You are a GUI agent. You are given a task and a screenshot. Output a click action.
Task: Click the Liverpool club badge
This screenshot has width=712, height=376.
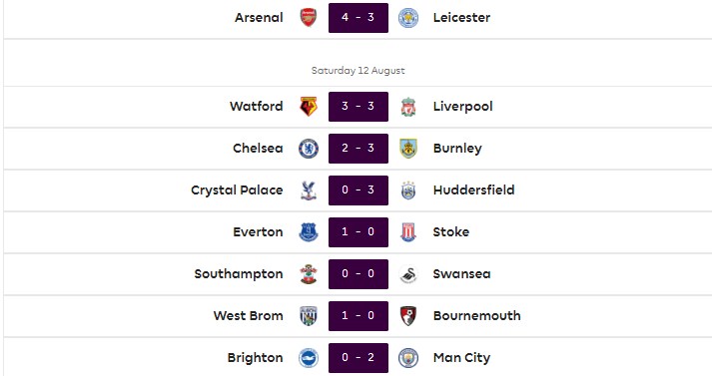[408, 107]
